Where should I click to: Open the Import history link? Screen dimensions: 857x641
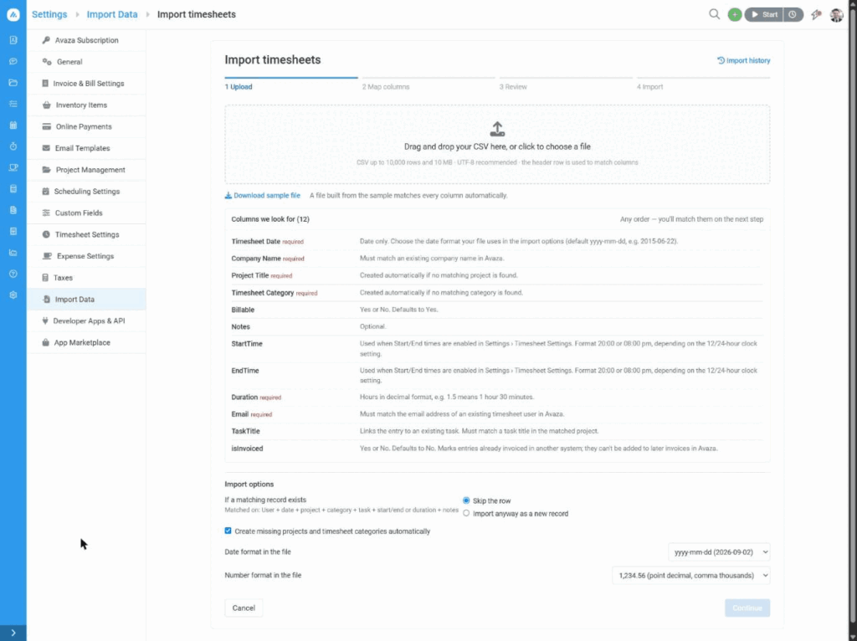(743, 60)
